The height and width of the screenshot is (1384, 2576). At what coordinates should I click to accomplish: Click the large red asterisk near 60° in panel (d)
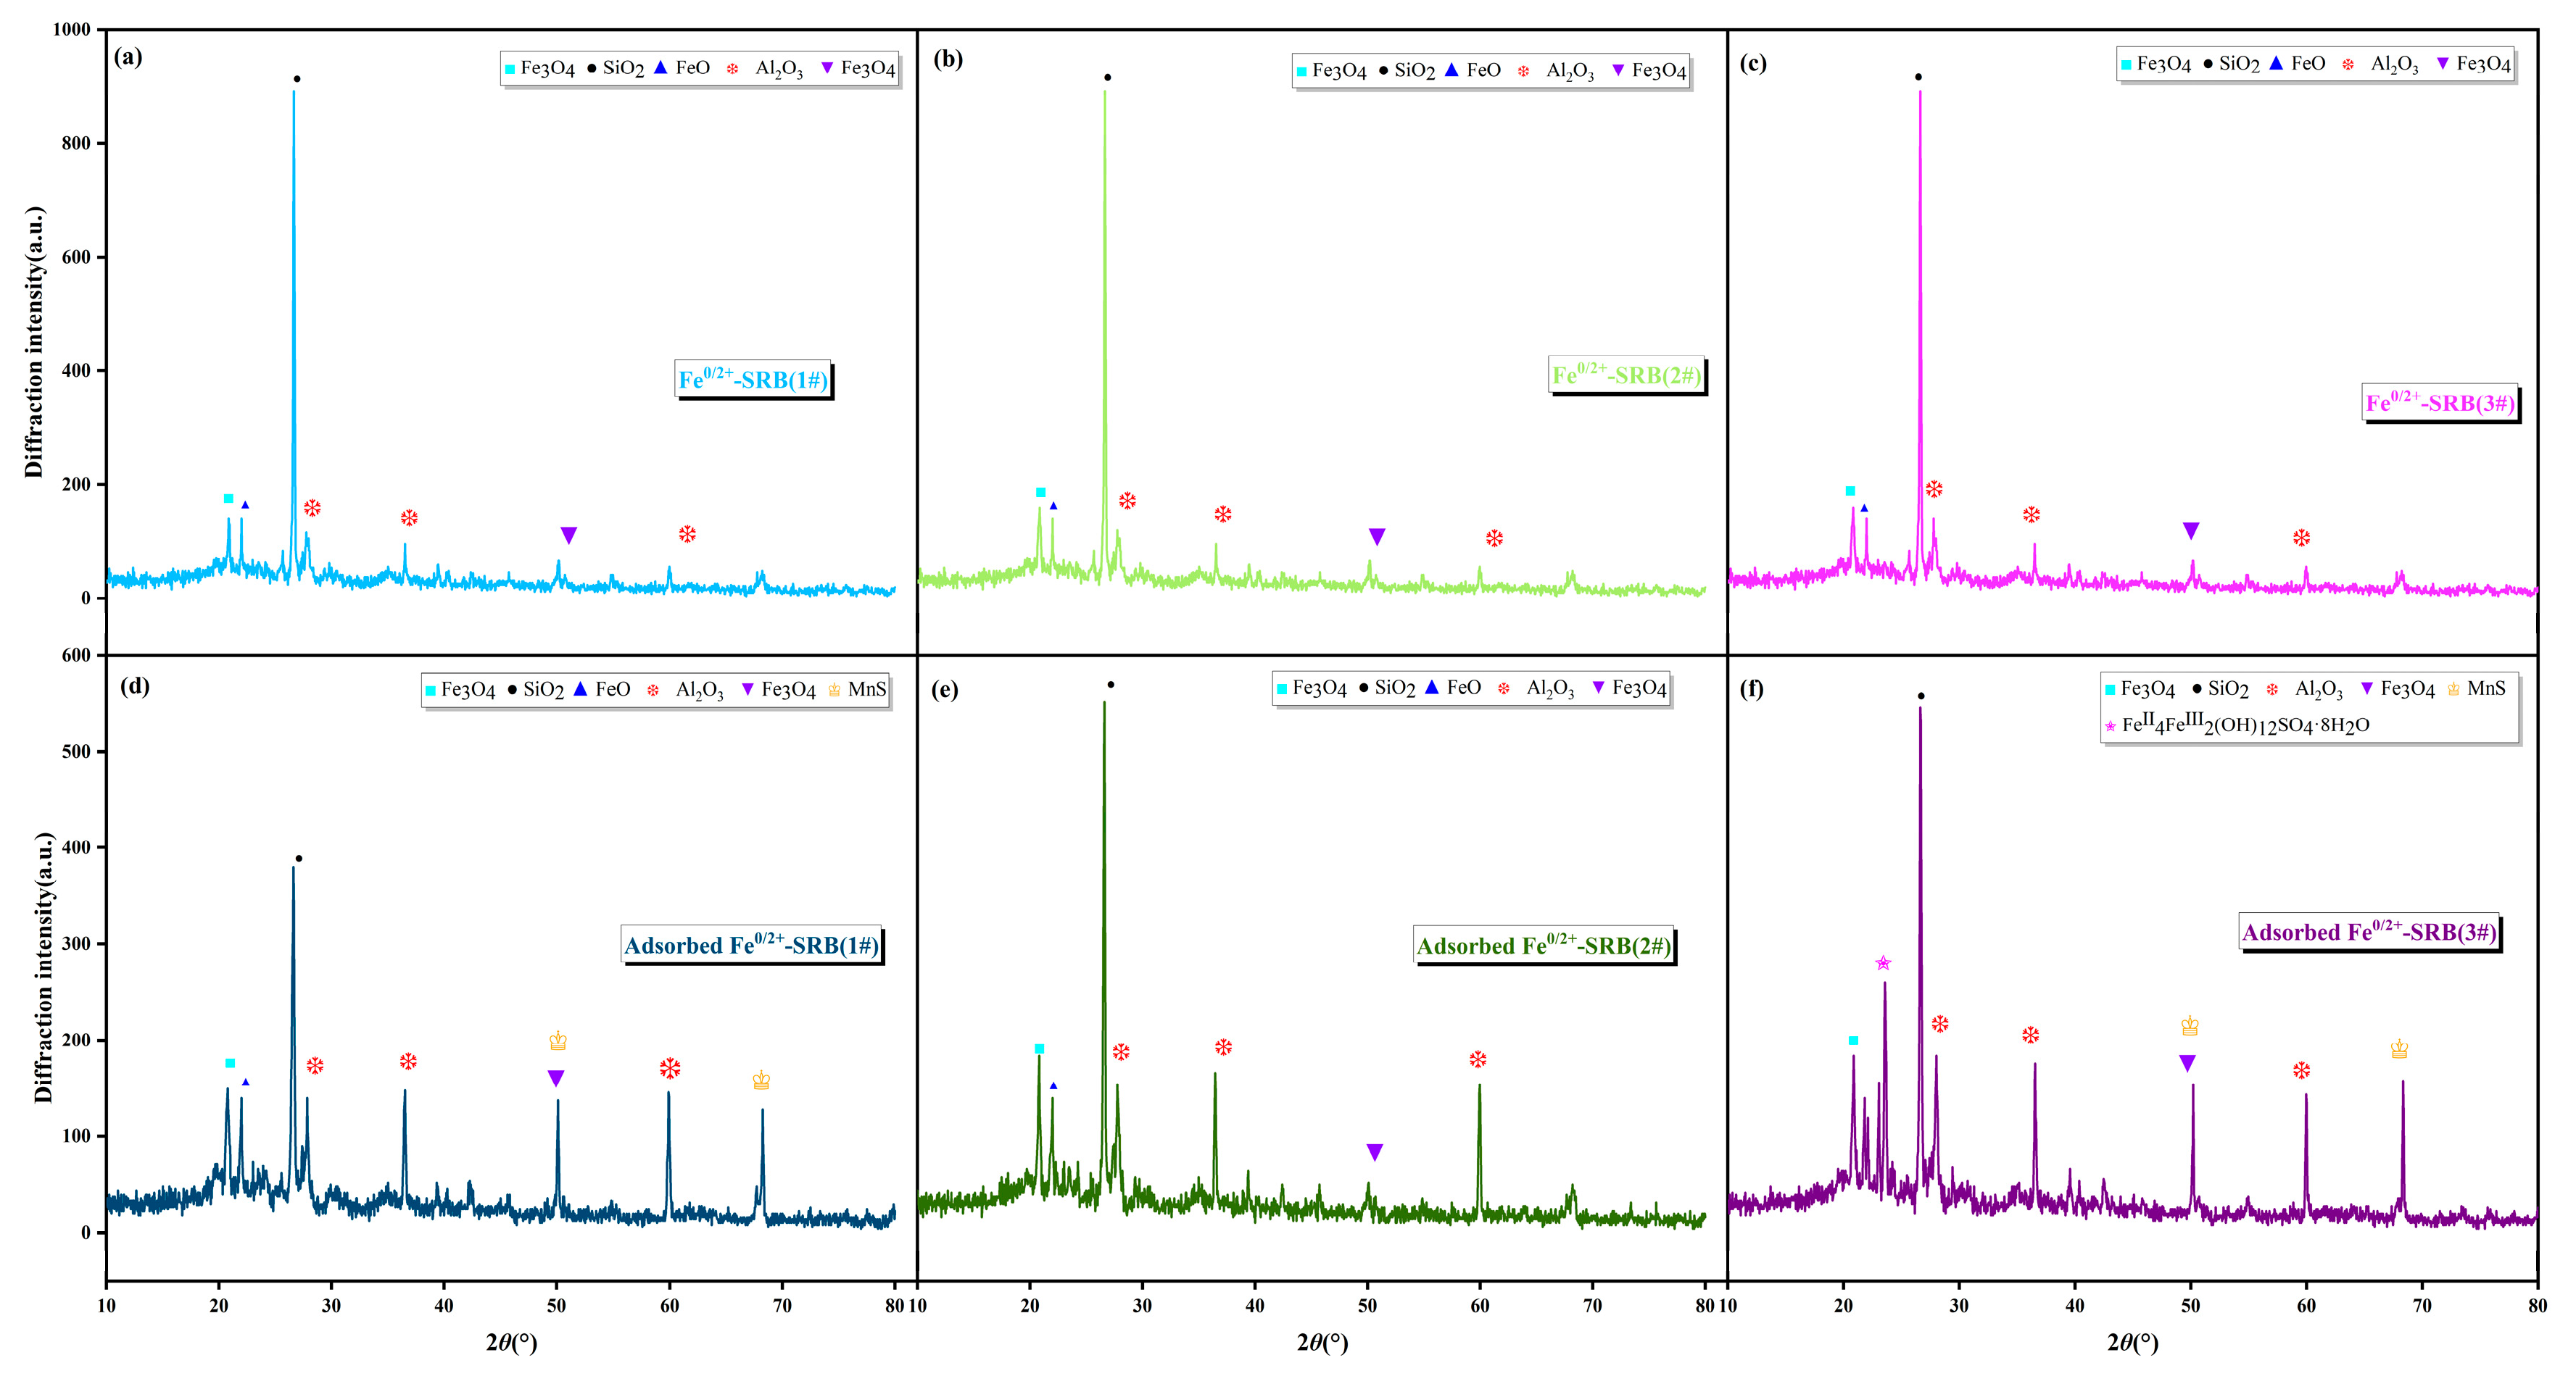tap(670, 1068)
